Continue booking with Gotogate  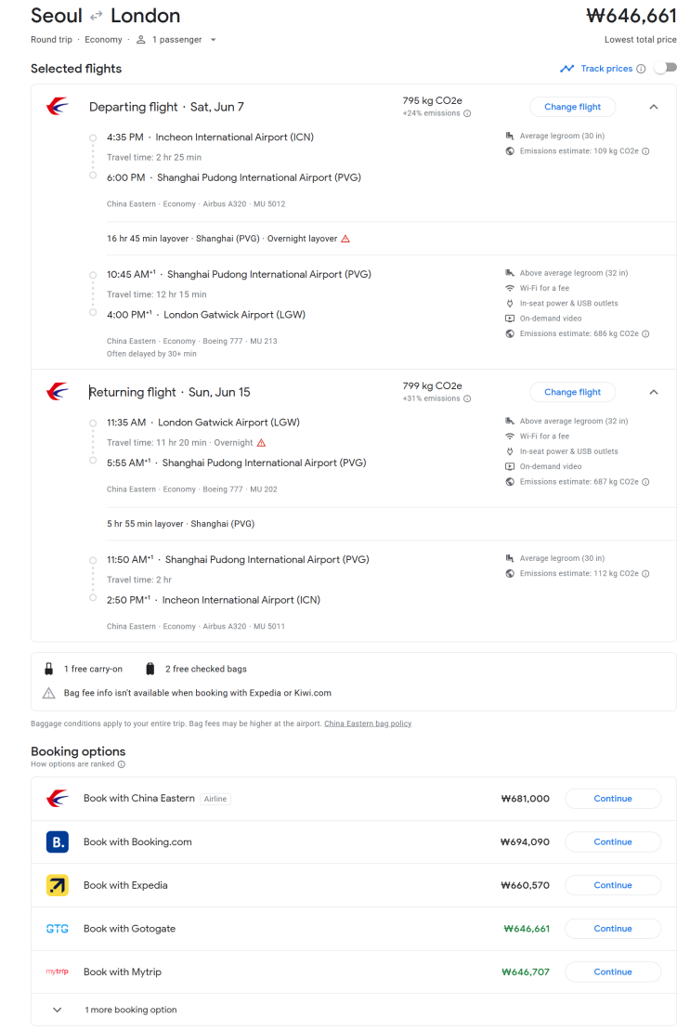point(612,929)
